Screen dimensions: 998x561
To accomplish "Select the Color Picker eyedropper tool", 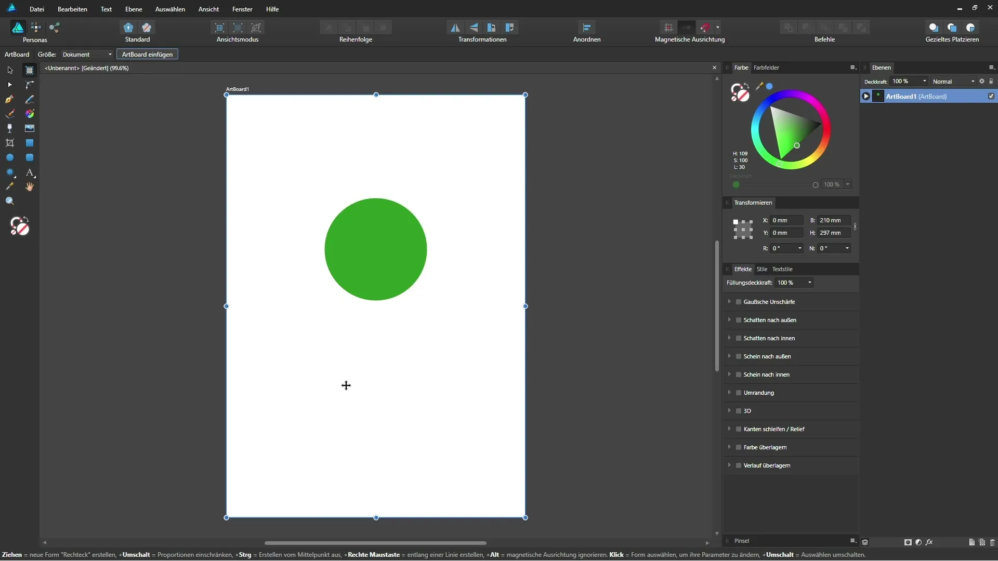I will point(10,186).
